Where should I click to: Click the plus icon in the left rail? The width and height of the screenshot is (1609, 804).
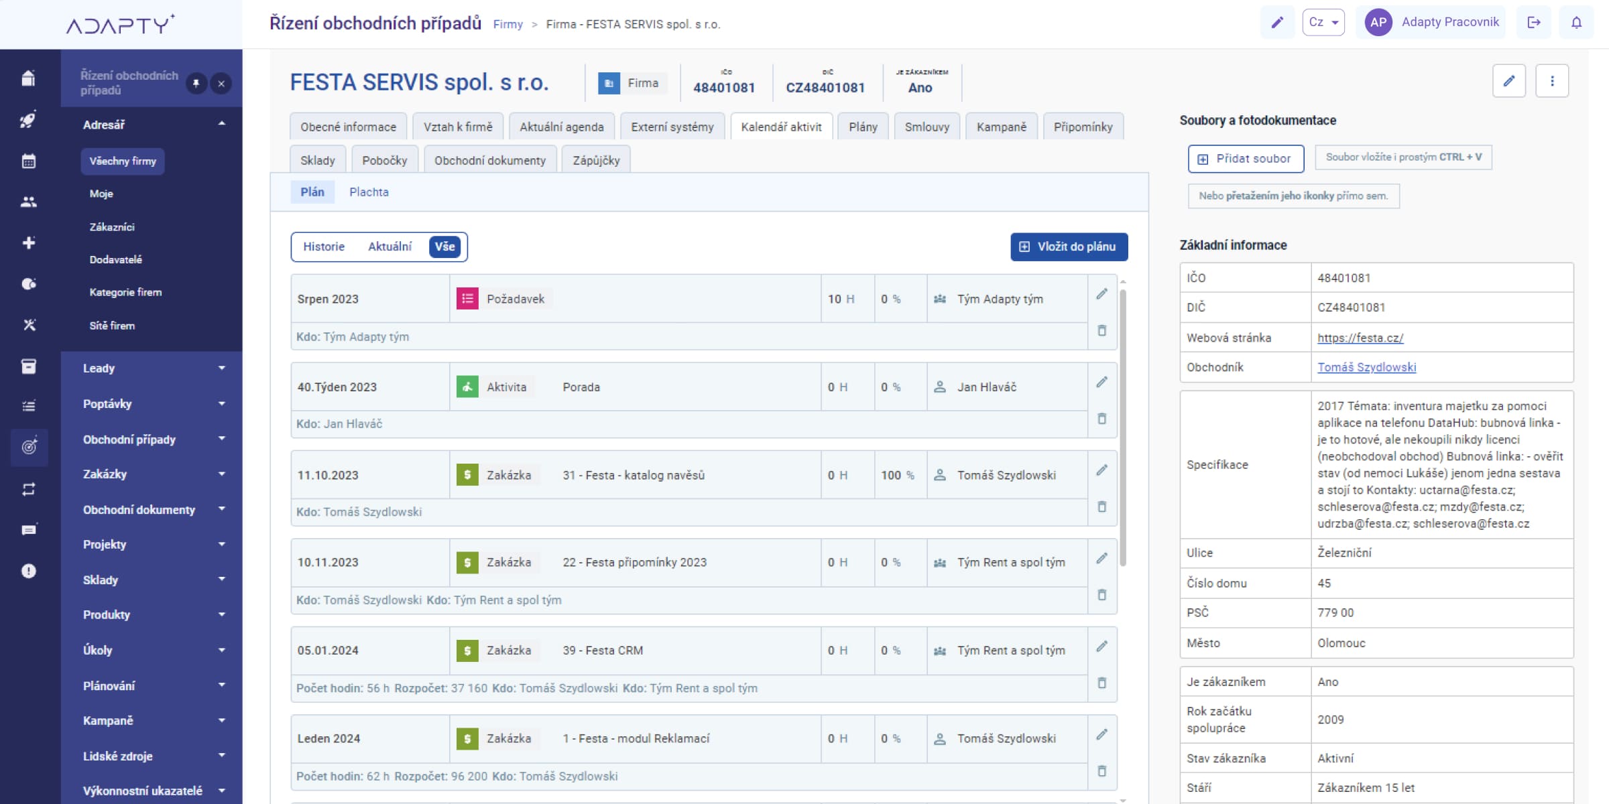click(28, 243)
